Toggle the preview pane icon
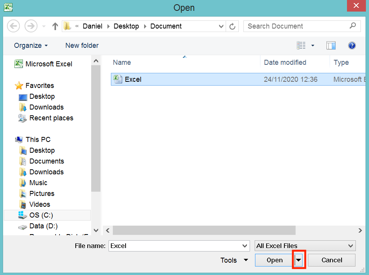The height and width of the screenshot is (275, 369). coord(331,46)
